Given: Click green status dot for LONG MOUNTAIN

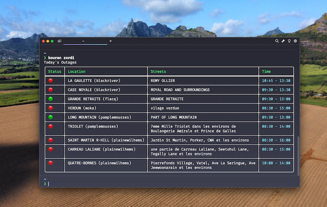Looking at the screenshot, I should pyautogui.click(x=51, y=117).
